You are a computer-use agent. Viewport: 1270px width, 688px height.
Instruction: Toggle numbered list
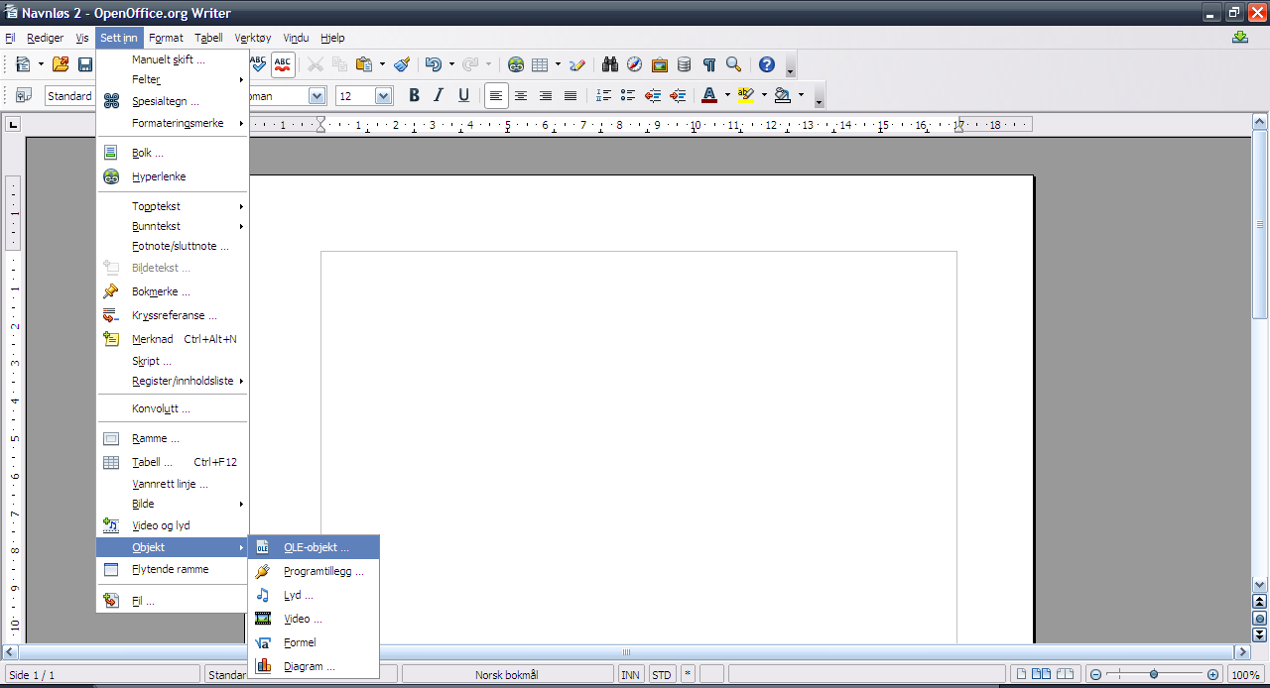coord(603,95)
